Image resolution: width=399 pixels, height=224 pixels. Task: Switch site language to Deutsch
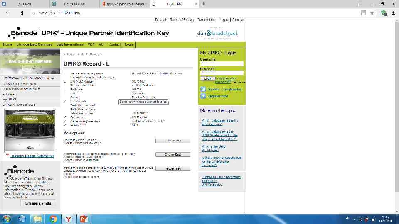coord(161,19)
